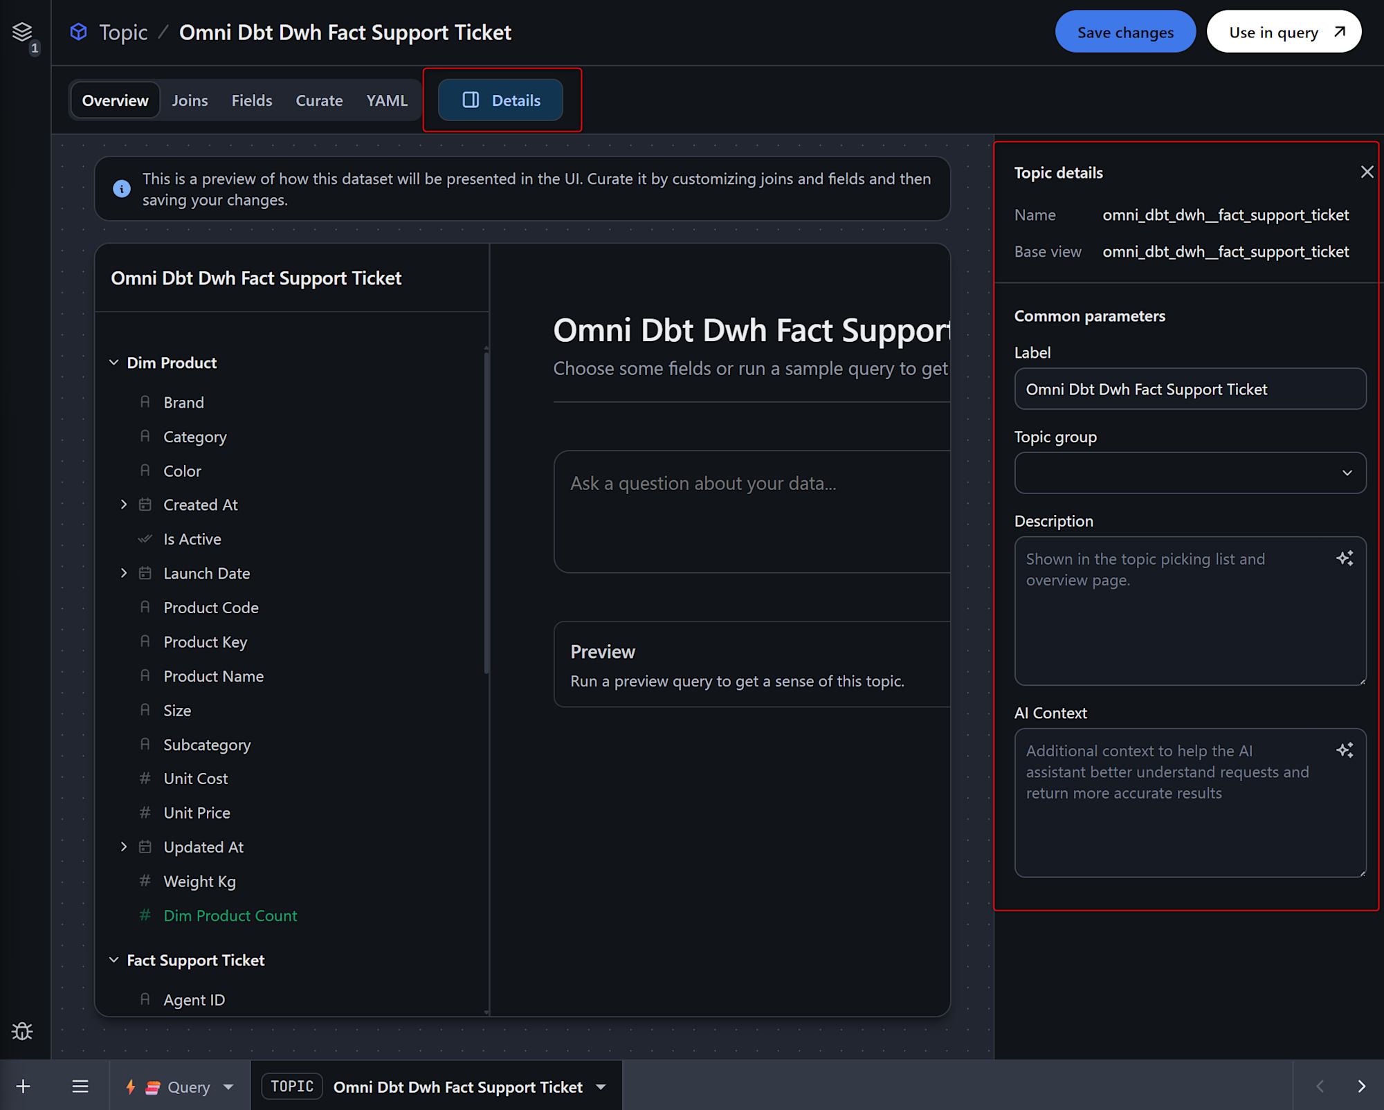The height and width of the screenshot is (1110, 1384).
Task: Click the AI sparkle icon in Description
Action: [1345, 558]
